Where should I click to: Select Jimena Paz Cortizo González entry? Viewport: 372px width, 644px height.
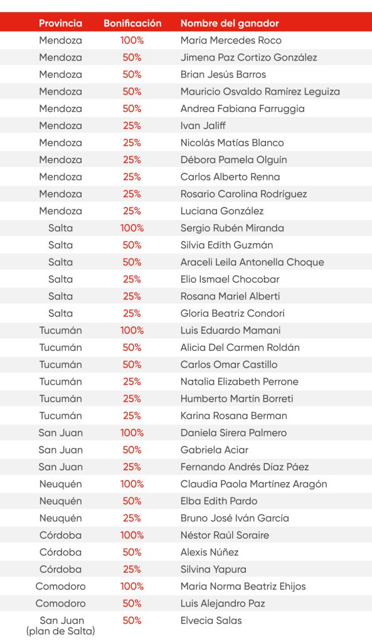coord(248,57)
